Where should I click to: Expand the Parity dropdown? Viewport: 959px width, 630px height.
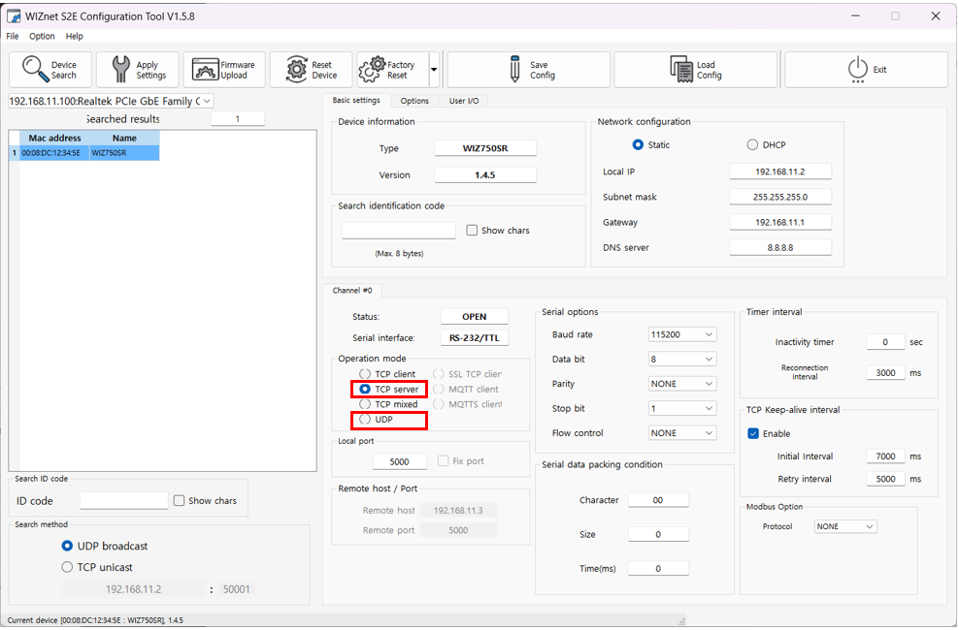(x=682, y=384)
